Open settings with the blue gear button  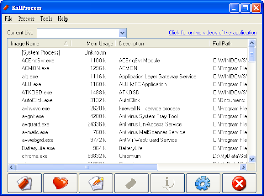(203, 183)
